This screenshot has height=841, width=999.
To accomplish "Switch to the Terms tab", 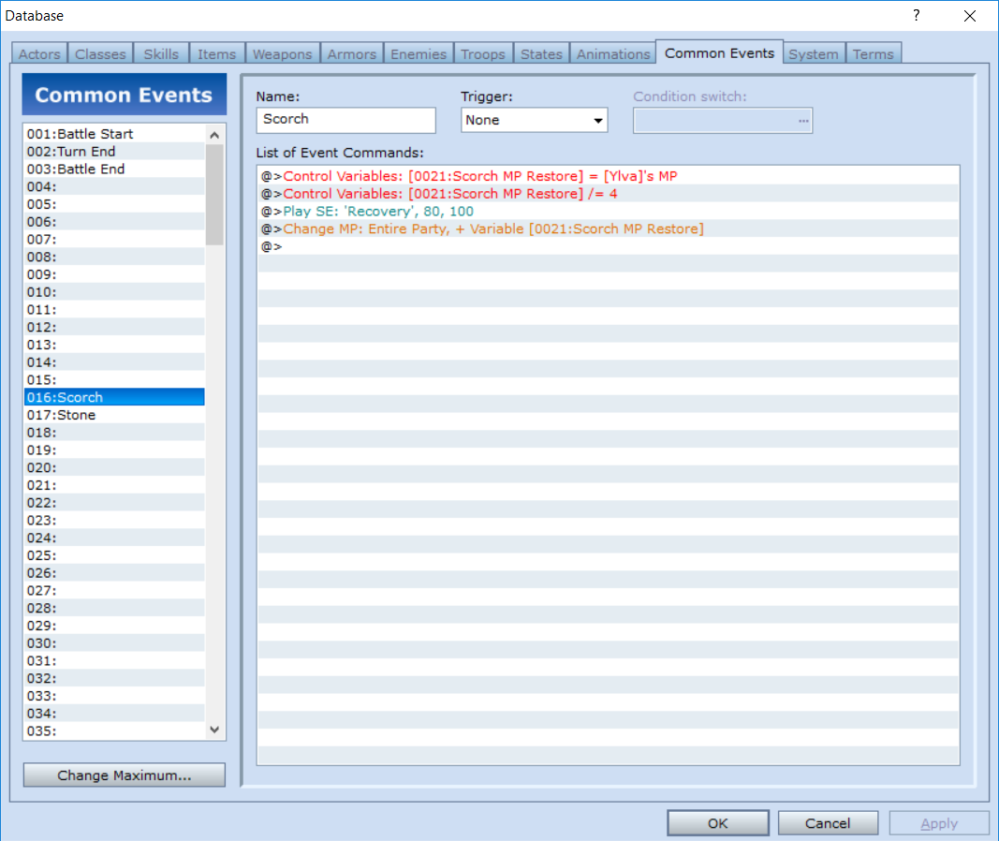I will (x=874, y=54).
